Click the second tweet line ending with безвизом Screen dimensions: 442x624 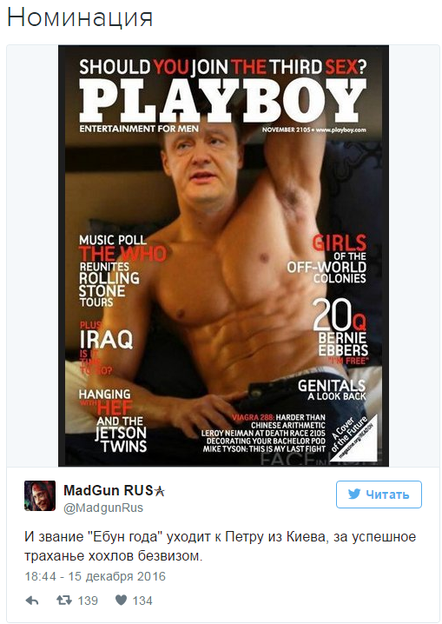click(x=114, y=555)
